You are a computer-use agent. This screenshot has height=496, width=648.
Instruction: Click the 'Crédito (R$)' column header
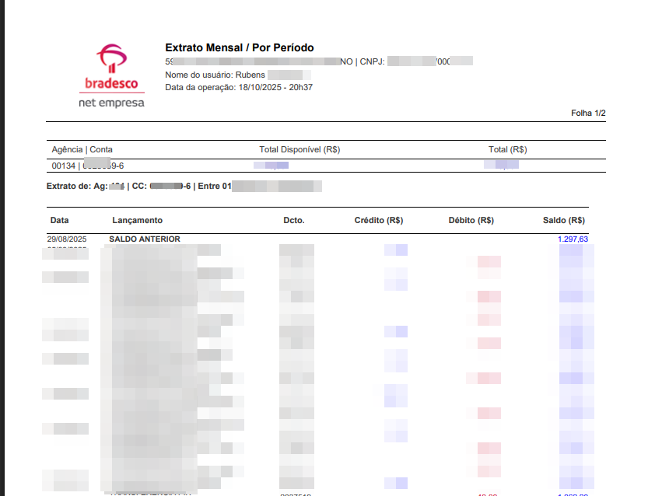(x=379, y=220)
